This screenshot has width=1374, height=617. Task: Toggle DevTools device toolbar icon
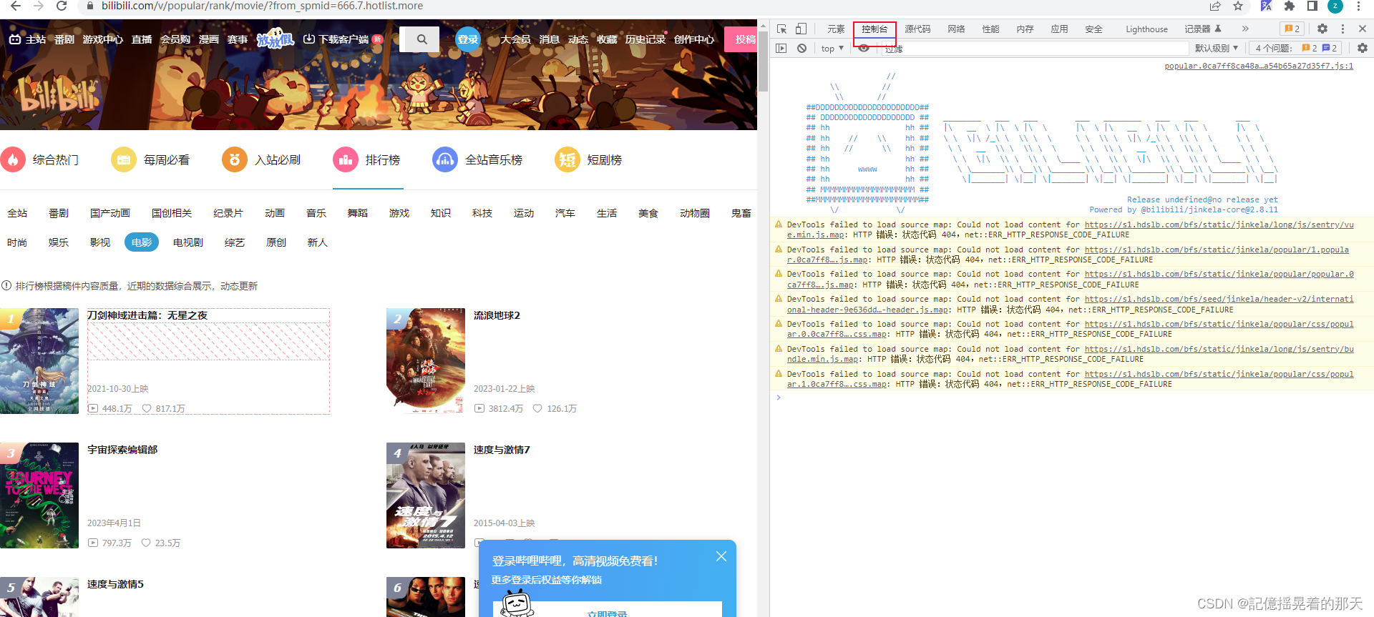(x=801, y=29)
